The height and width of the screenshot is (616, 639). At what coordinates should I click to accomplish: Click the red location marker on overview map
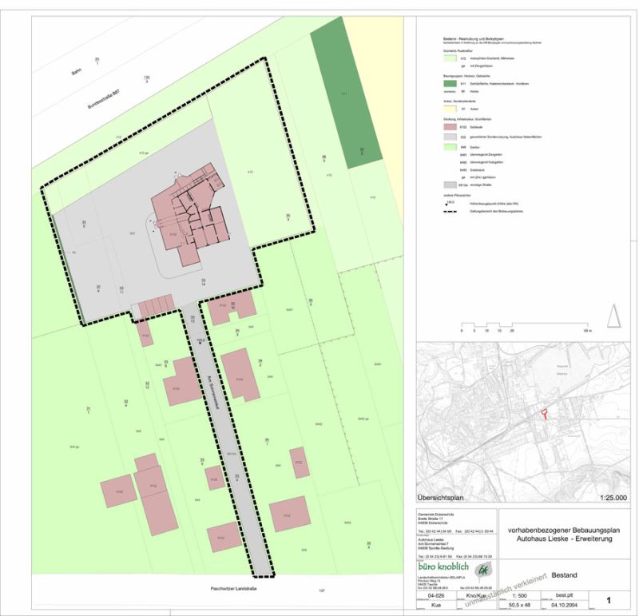[543, 414]
